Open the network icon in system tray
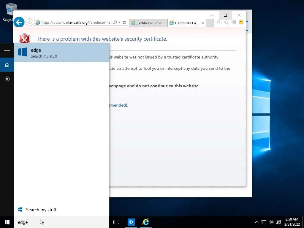Image resolution: width=304 pixels, height=228 pixels. coord(264,222)
